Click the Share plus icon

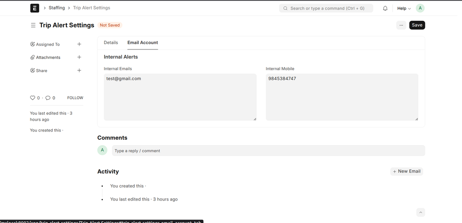[x=79, y=70]
